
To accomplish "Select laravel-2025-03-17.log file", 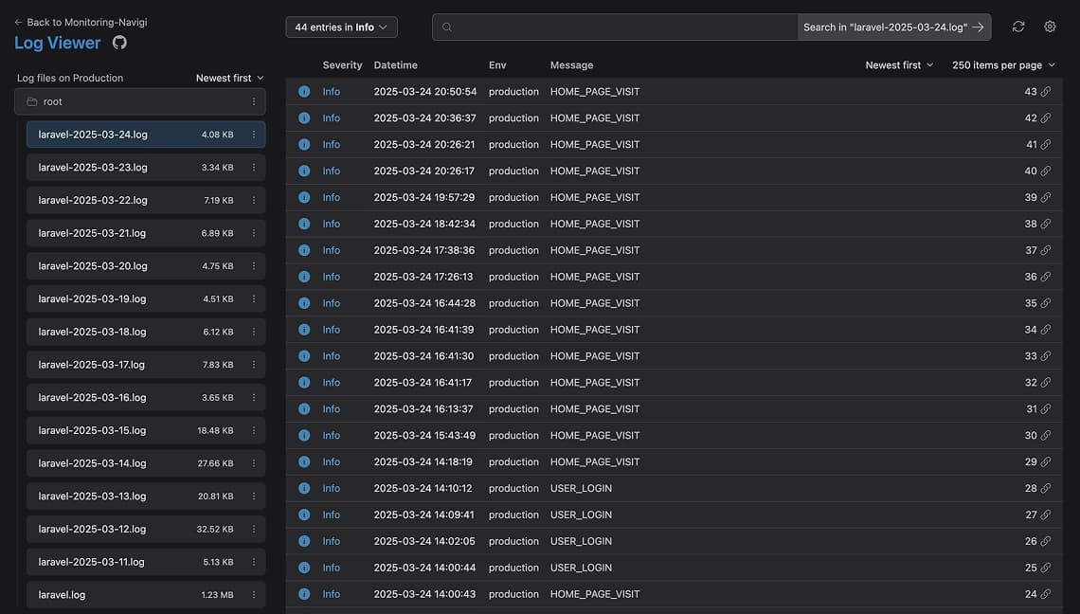I will point(146,365).
